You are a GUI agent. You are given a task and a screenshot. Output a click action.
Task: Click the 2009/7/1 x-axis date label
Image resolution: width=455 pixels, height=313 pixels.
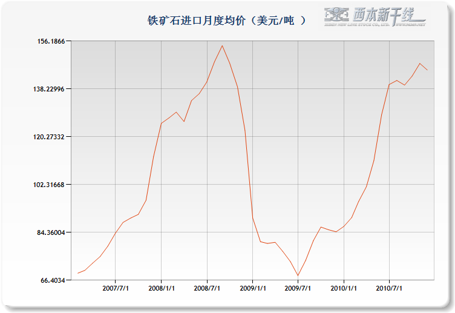(298, 289)
